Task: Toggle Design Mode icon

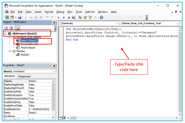Action: (x=74, y=18)
